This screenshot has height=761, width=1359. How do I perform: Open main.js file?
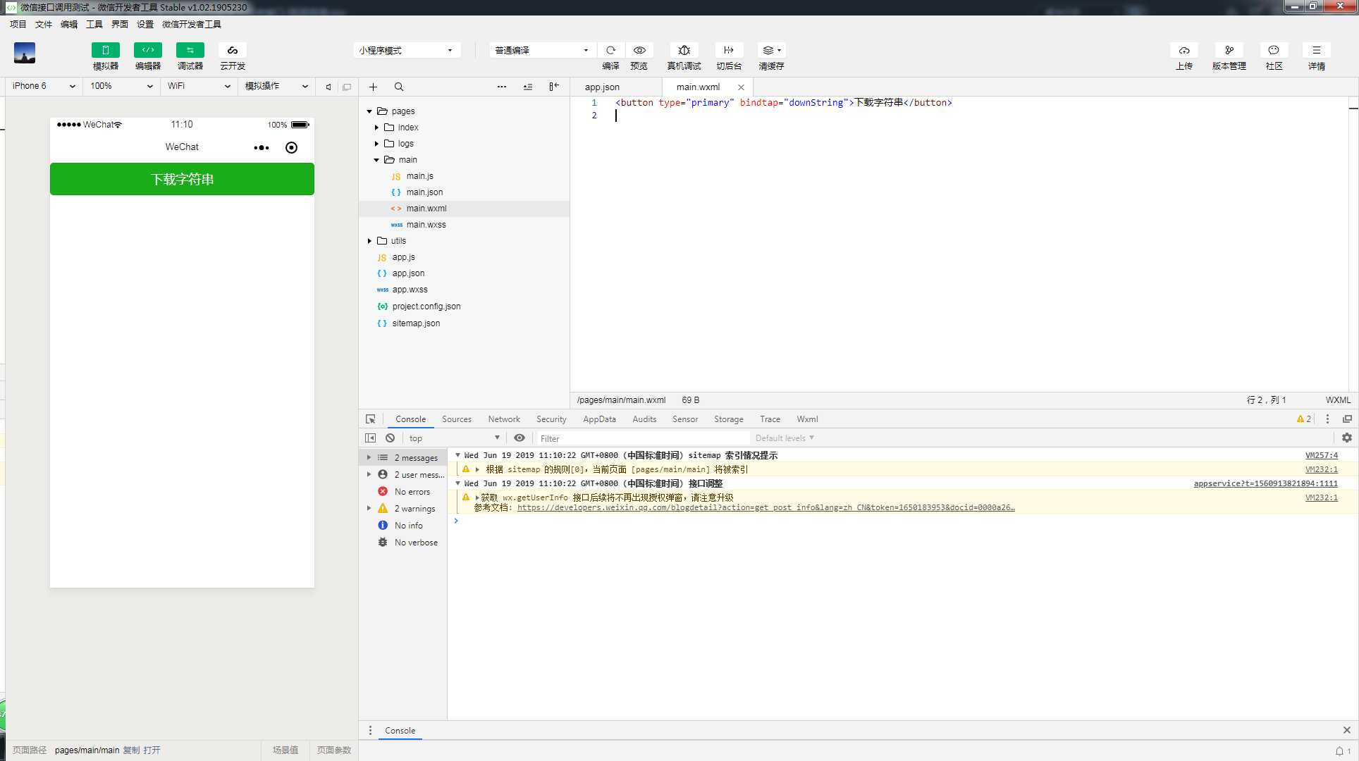(x=419, y=176)
